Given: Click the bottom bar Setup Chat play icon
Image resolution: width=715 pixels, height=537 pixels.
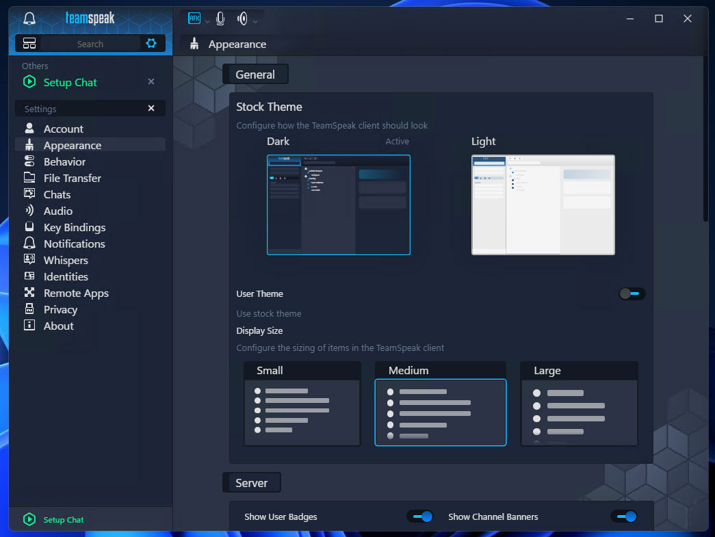Looking at the screenshot, I should [x=29, y=519].
